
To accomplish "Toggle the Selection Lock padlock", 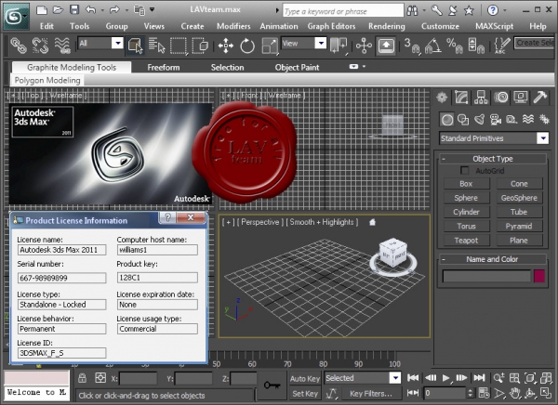I will (x=82, y=378).
